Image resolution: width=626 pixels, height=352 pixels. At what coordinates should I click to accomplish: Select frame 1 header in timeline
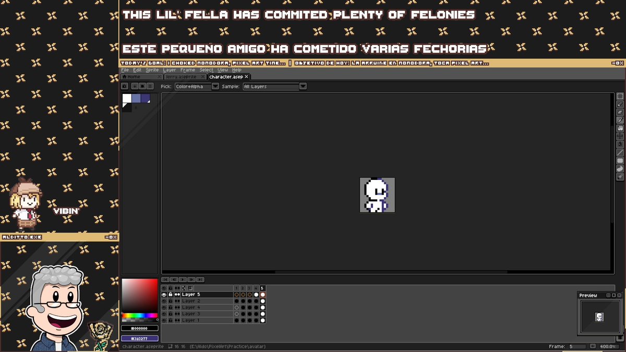pos(236,288)
